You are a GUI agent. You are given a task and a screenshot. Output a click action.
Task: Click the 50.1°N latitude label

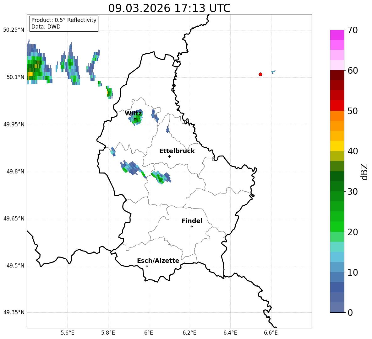click(x=15, y=77)
